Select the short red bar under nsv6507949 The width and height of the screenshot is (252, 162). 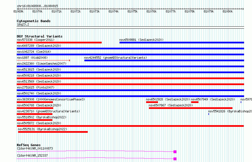[x=195, y=102]
